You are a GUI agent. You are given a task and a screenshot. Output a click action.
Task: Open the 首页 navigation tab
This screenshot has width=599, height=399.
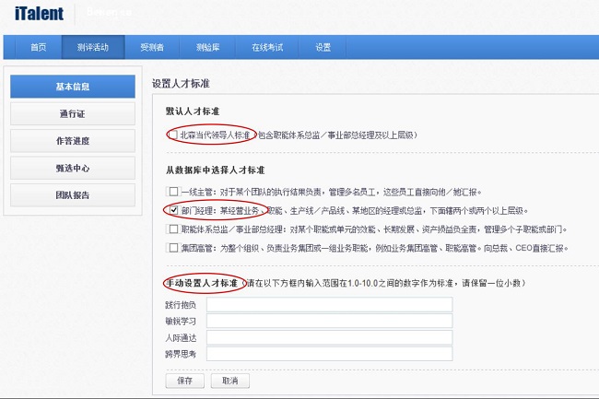pos(38,47)
